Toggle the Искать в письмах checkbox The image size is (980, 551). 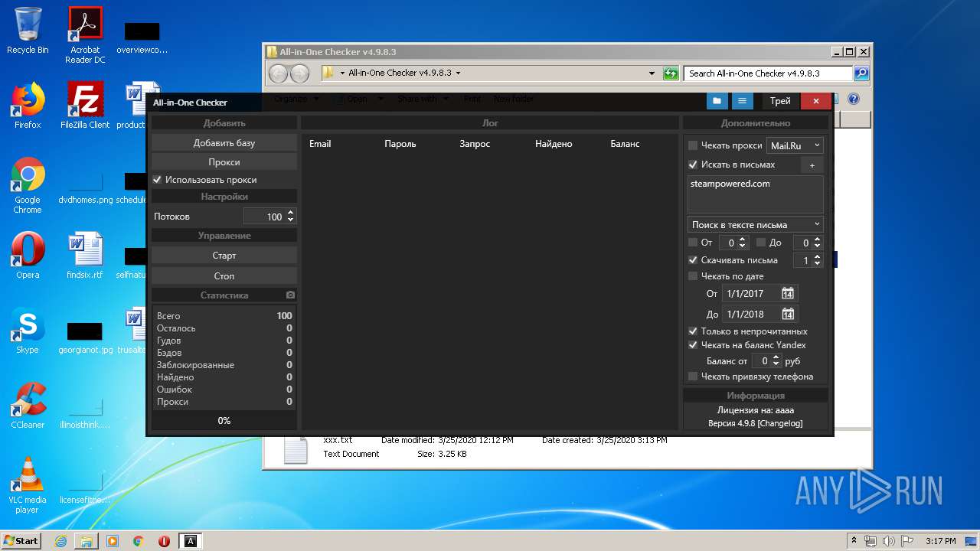click(693, 165)
